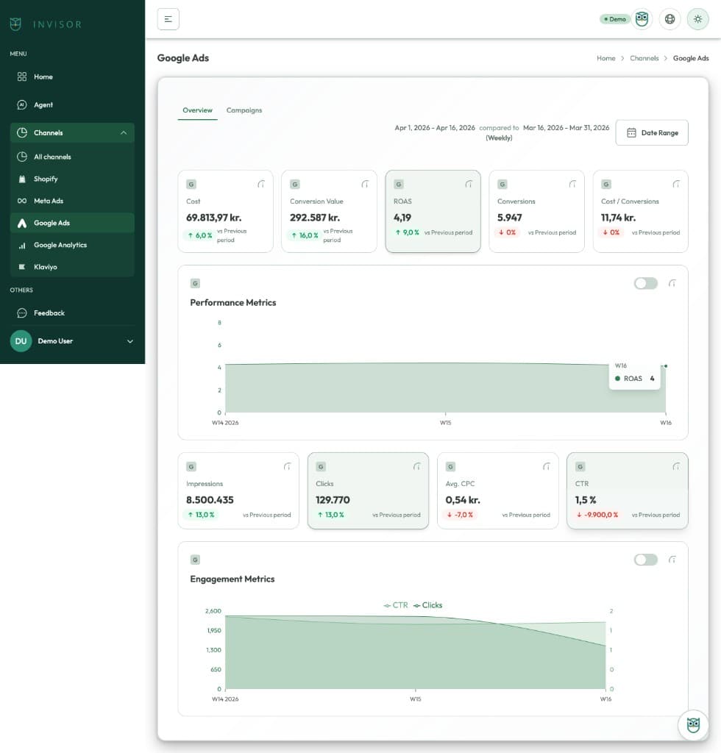Select the Conversions metric card

536,211
